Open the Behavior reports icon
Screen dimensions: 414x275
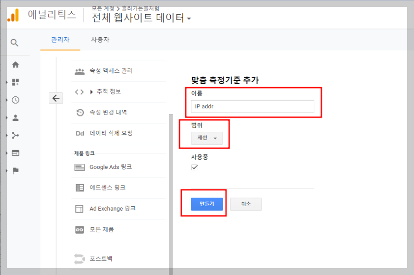pos(15,152)
